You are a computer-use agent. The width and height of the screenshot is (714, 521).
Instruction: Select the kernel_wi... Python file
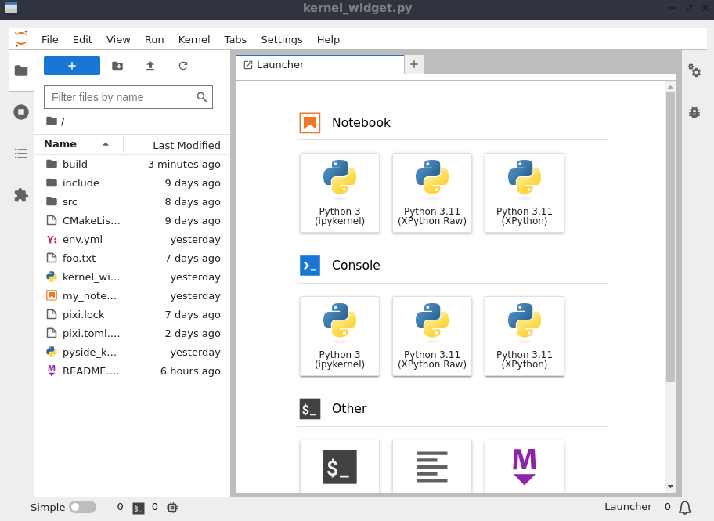tap(132, 277)
